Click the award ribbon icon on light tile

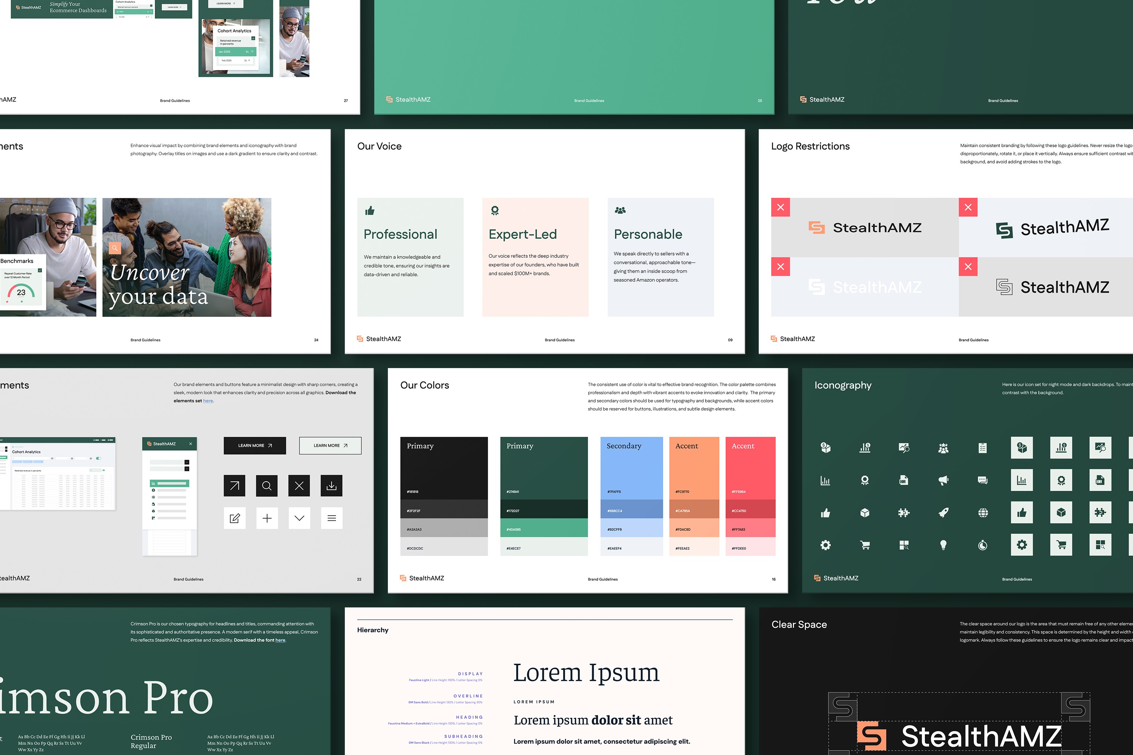click(x=1061, y=480)
